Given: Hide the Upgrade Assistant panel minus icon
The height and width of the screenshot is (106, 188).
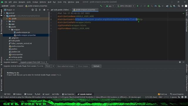Looking at the screenshot, I should (x=183, y=62).
